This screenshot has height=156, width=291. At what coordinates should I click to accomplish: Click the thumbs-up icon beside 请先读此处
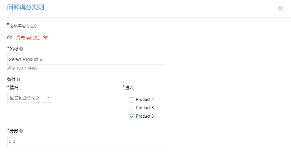(10, 37)
